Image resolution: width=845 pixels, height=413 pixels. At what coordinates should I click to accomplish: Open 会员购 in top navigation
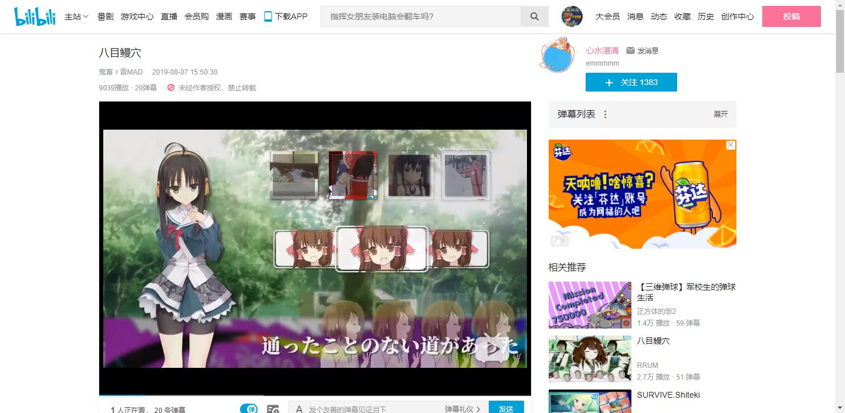click(197, 16)
